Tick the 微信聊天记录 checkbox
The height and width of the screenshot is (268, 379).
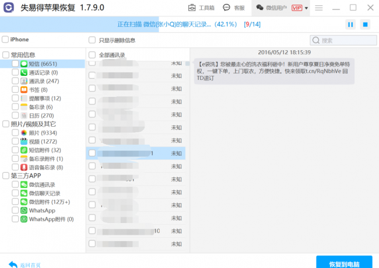point(15,193)
